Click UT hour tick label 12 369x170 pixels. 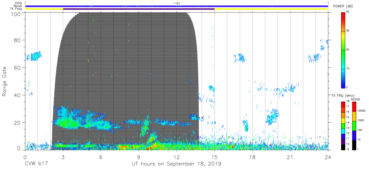coord(177,158)
